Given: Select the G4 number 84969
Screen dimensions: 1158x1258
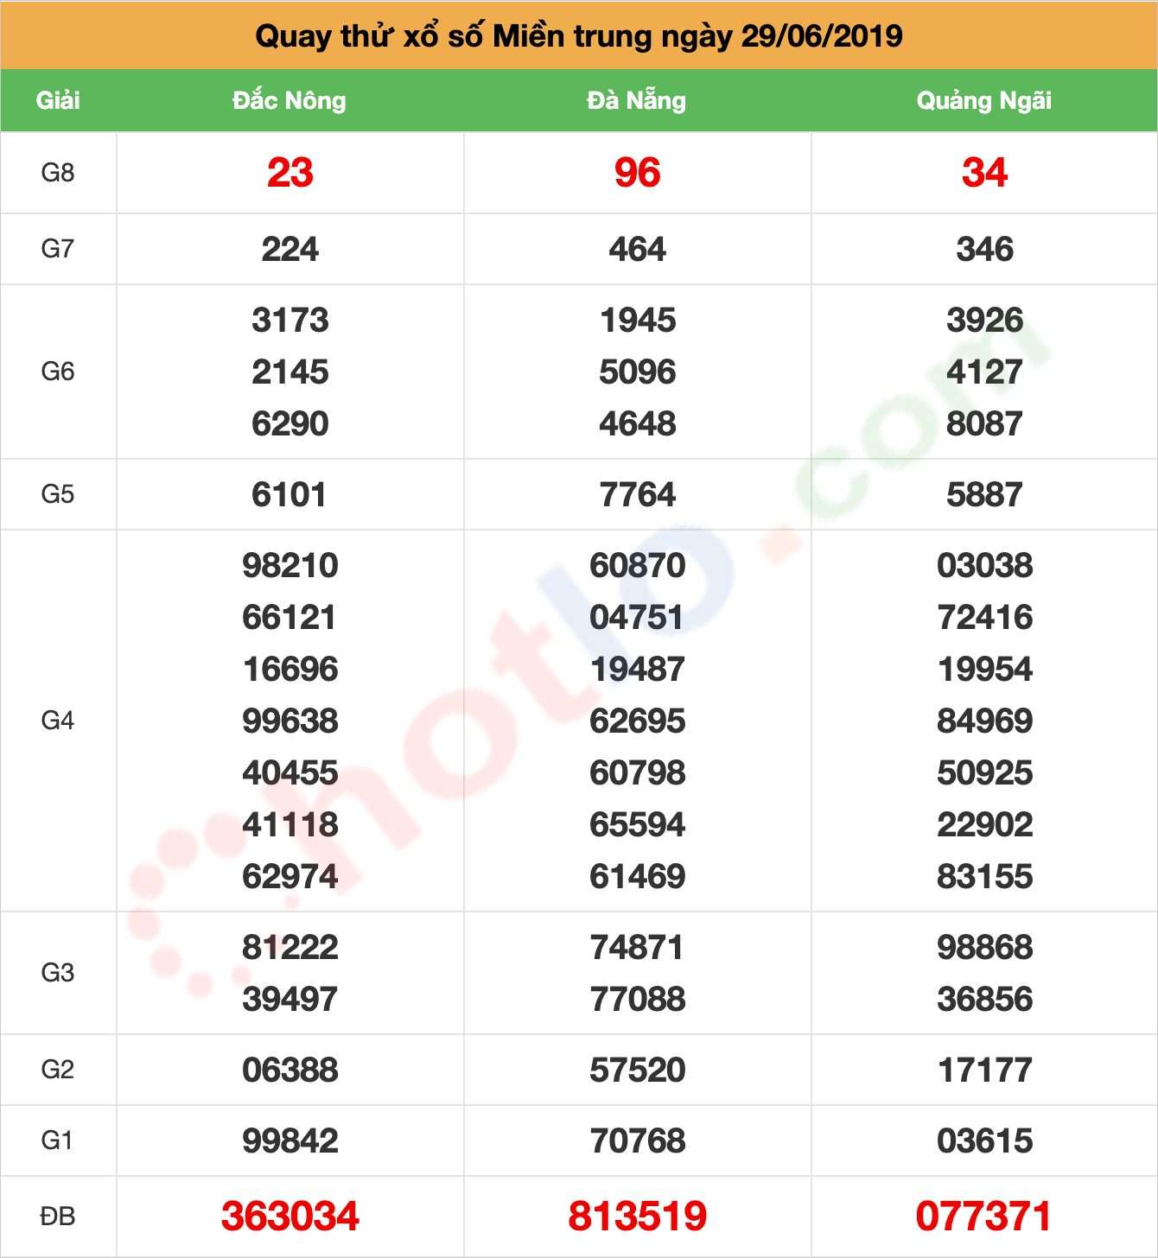Looking at the screenshot, I should 985,721.
